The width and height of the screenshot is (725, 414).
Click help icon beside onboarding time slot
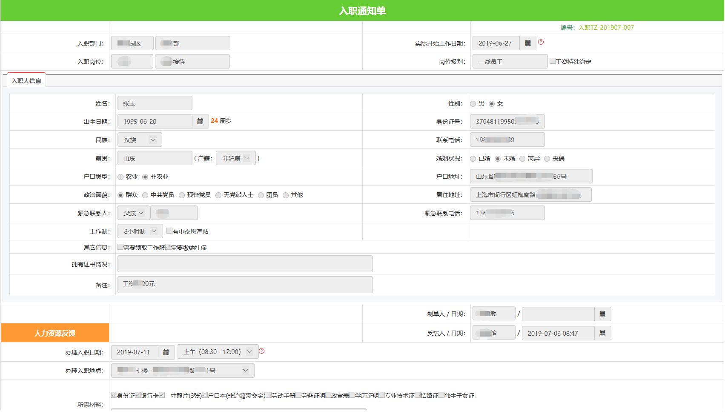tap(261, 351)
